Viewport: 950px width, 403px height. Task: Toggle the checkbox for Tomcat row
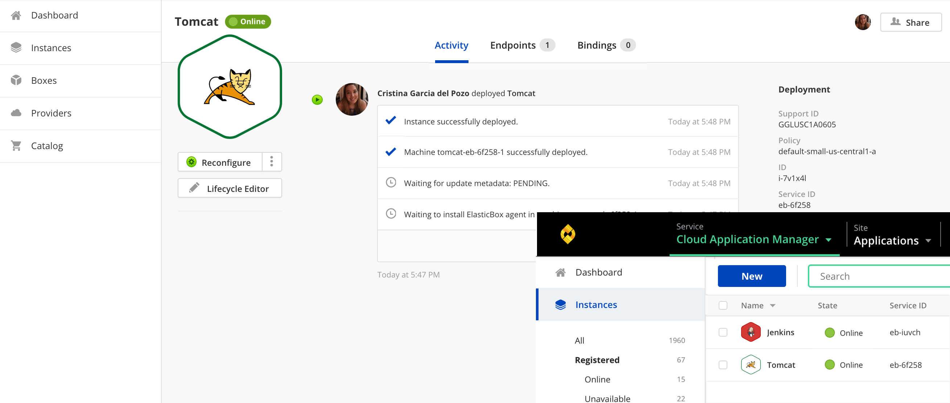click(x=723, y=365)
